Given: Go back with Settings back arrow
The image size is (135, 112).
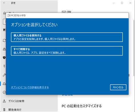Looking at the screenshot, I should [4, 3].
